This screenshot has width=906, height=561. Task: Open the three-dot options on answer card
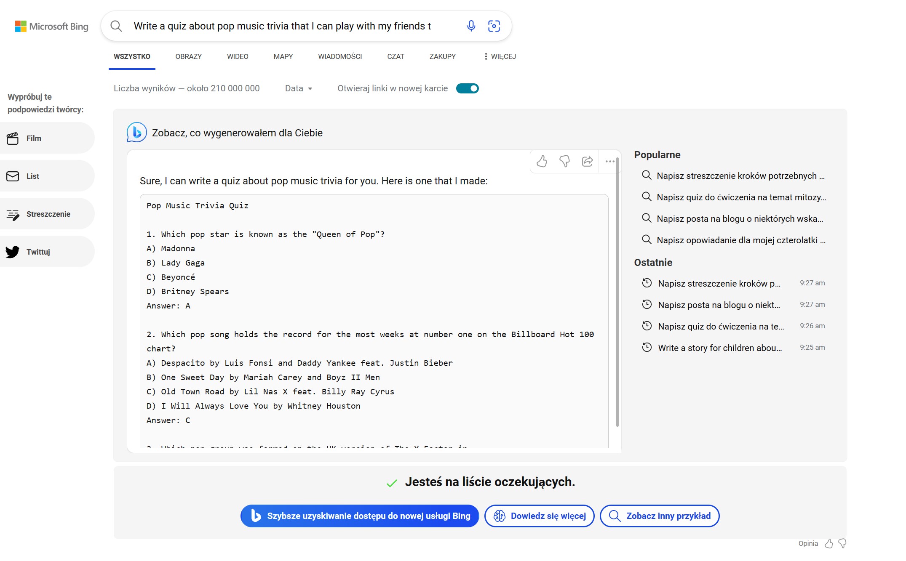click(x=609, y=161)
